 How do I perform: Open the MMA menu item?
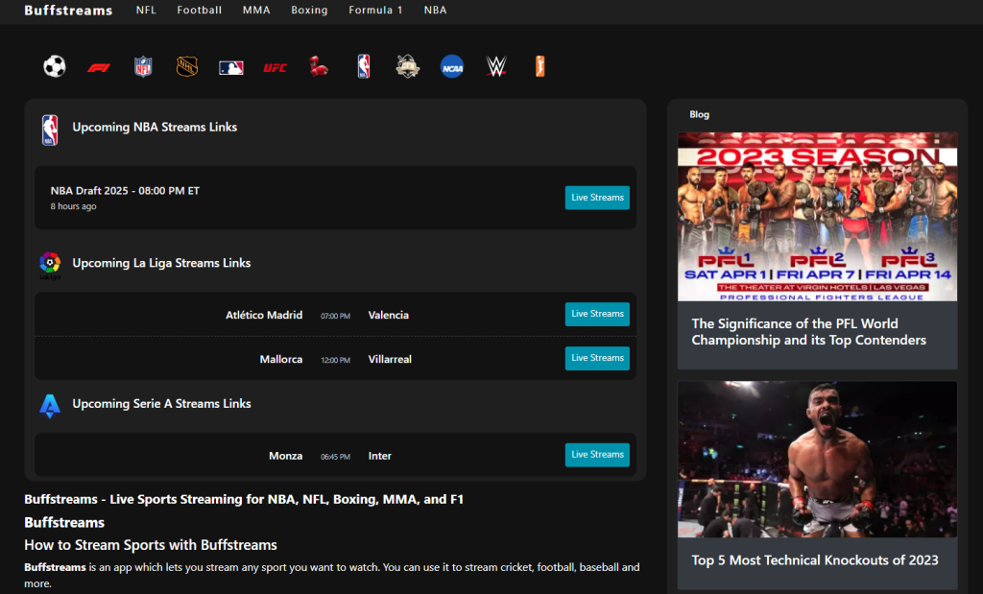tap(256, 10)
